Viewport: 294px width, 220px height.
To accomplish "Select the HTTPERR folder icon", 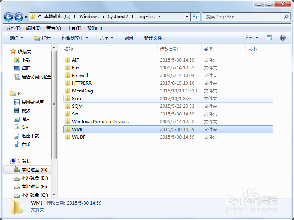I will [x=67, y=83].
